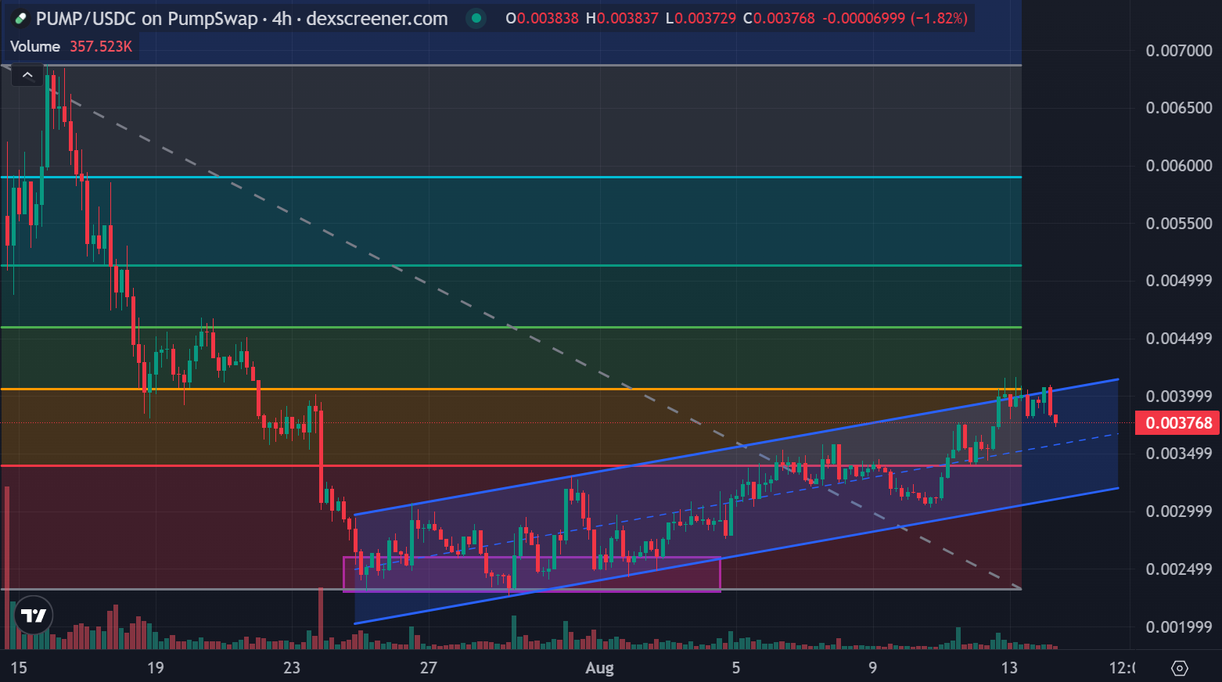Select the purple rectangle support zone drawing
This screenshot has height=682, width=1222.
point(532,574)
